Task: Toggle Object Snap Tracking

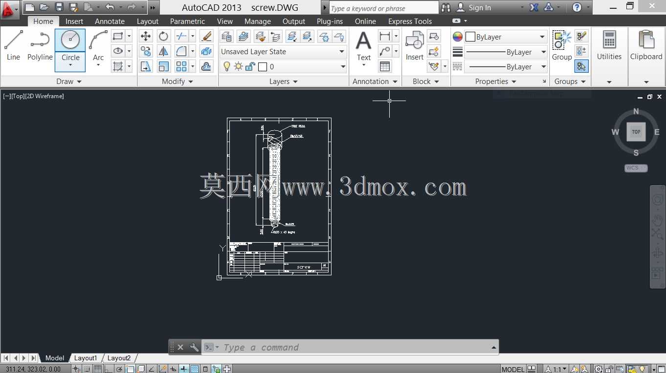Action: coord(152,369)
